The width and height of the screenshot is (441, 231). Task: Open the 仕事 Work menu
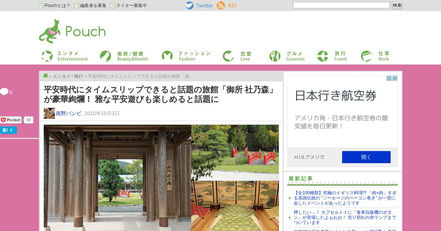375,56
